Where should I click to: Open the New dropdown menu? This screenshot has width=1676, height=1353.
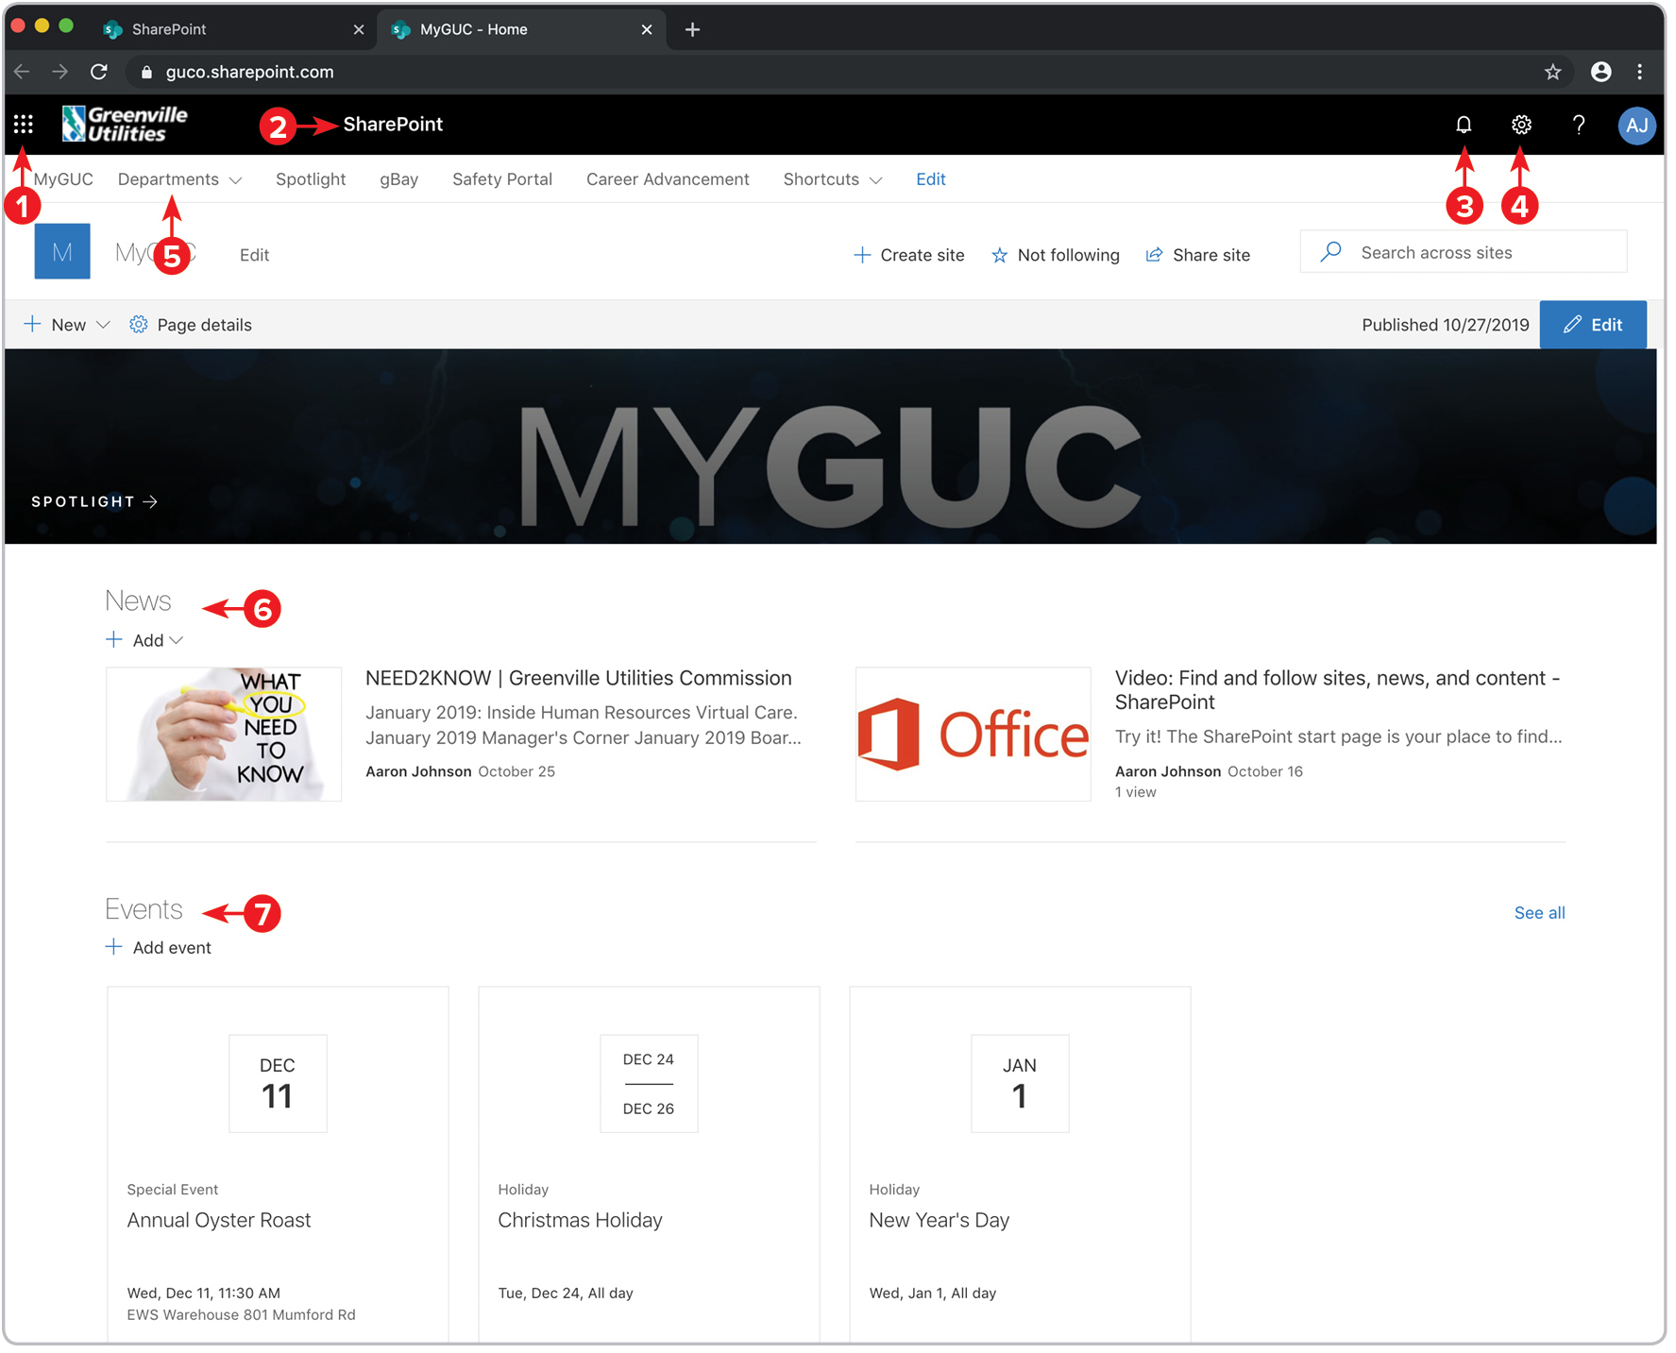coord(67,325)
